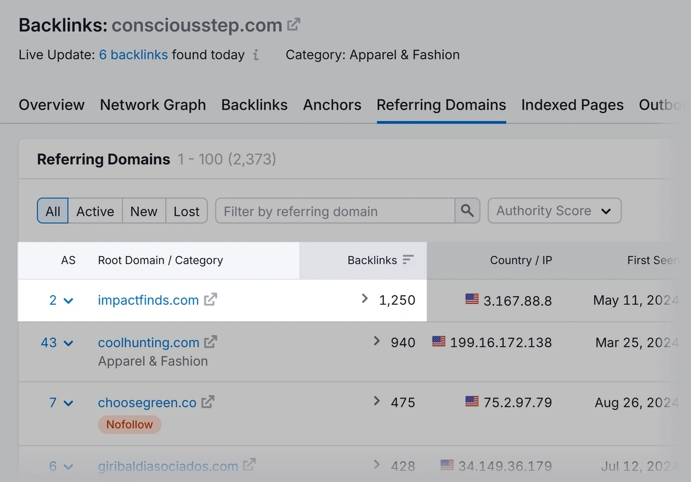Open choosegreen.co external link icon
Viewport: 691px width, 482px height.
[x=208, y=402]
